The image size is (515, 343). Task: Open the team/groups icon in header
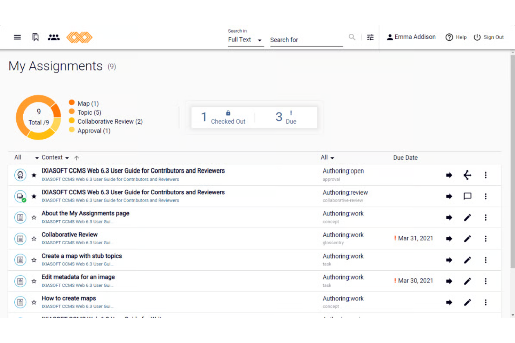pos(54,37)
